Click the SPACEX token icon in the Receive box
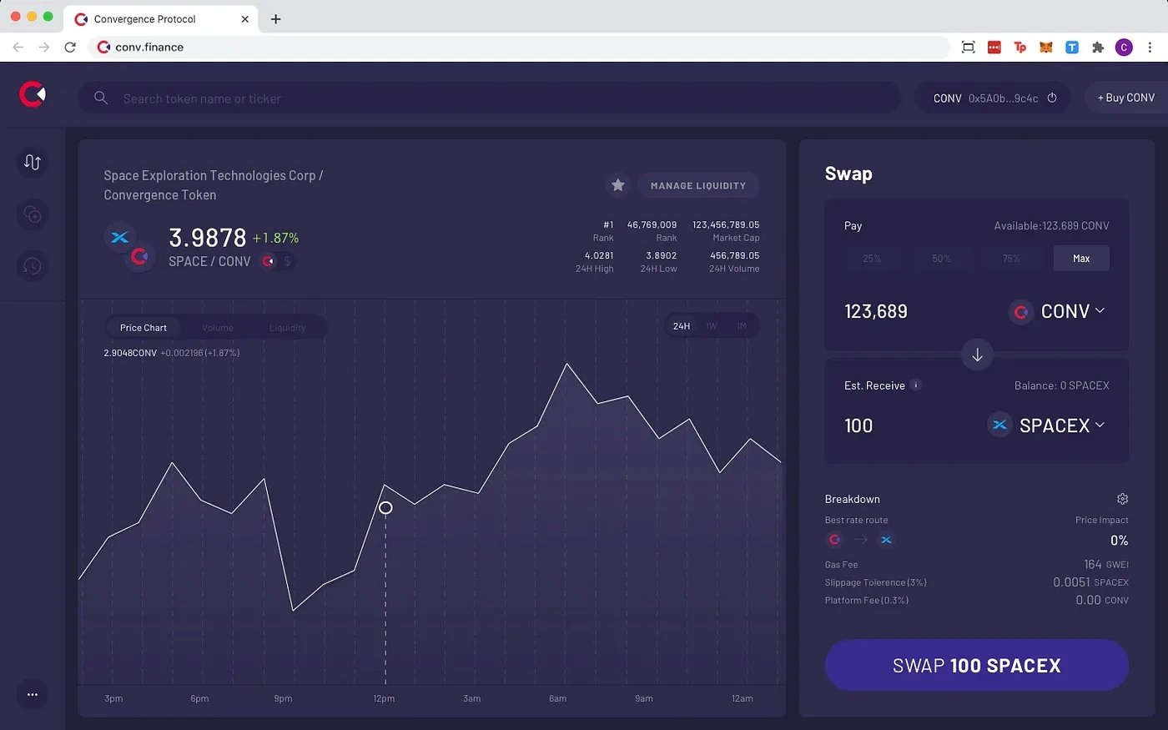This screenshot has height=730, width=1168. click(999, 425)
